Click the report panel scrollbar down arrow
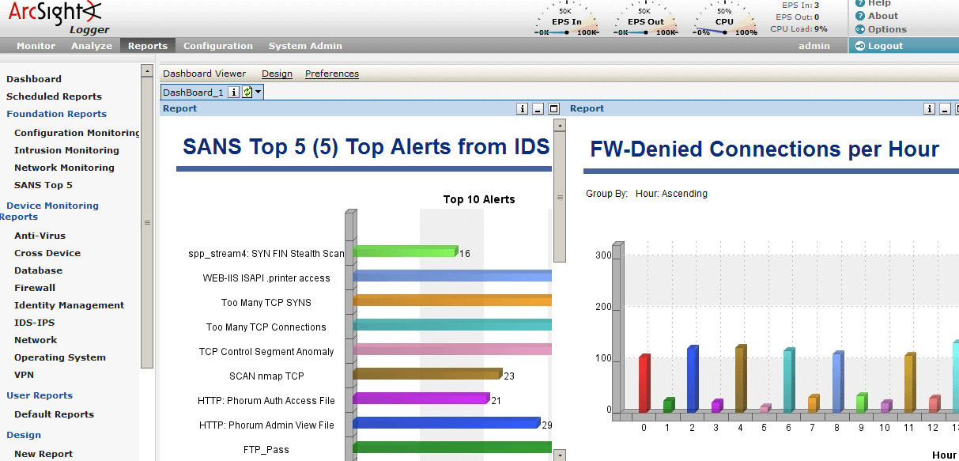This screenshot has height=461, width=959. coord(560,455)
